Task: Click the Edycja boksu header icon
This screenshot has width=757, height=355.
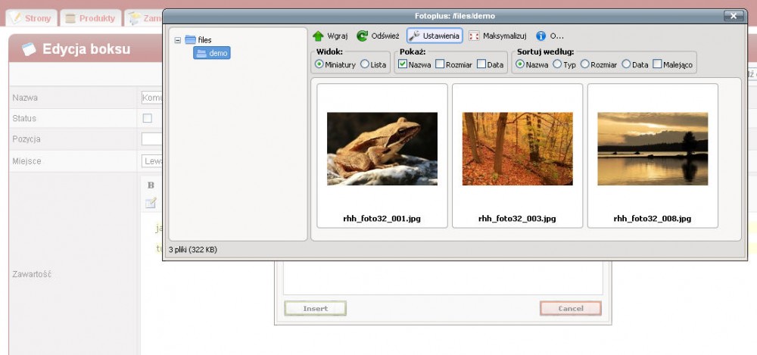Action: pyautogui.click(x=29, y=49)
